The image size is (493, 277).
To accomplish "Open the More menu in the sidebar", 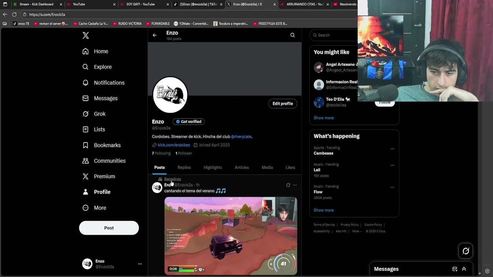I will (94, 208).
